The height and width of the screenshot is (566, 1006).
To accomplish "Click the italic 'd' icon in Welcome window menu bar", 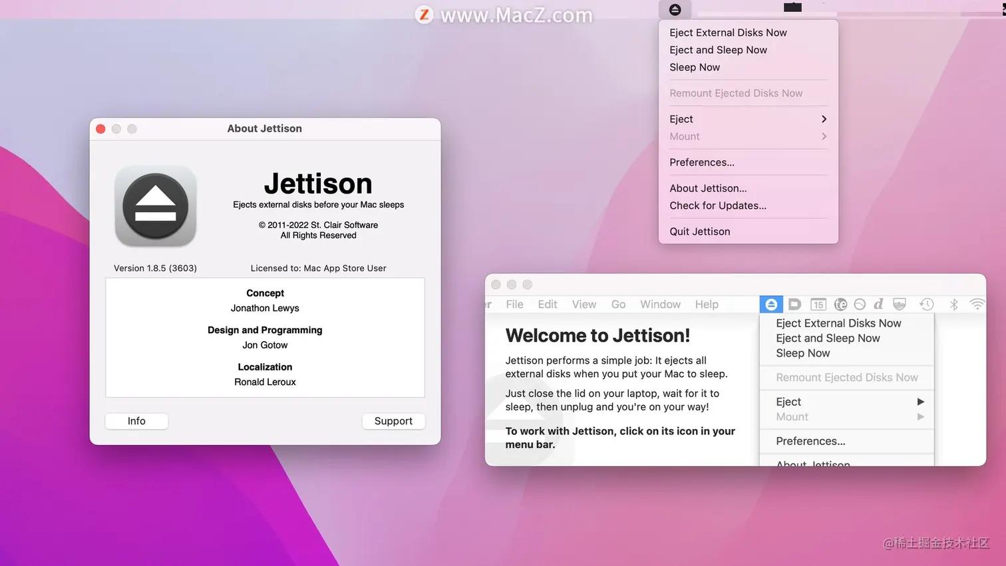I will [878, 304].
